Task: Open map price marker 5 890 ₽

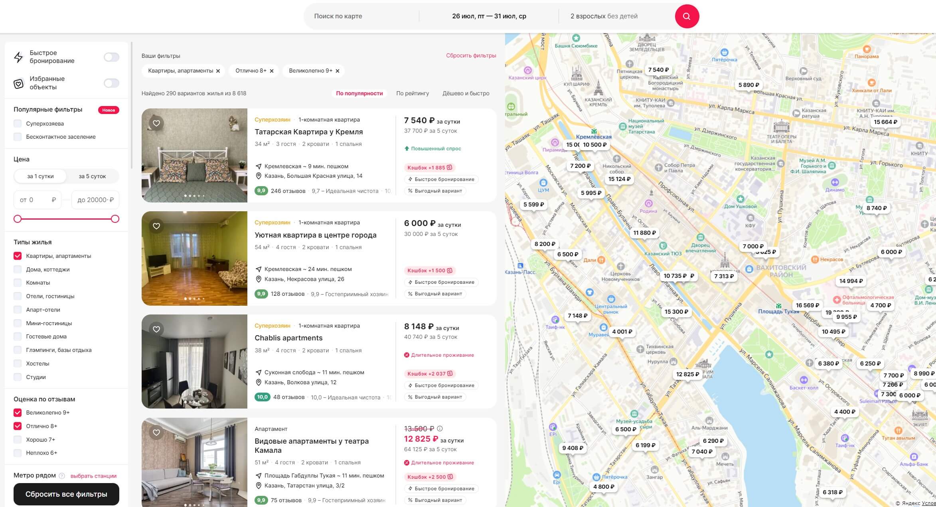Action: (x=748, y=85)
